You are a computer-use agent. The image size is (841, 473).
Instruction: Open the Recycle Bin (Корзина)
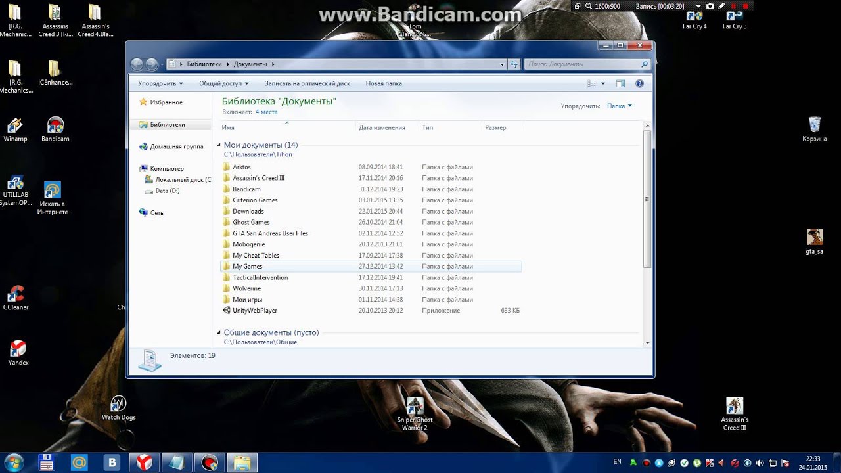point(814,129)
